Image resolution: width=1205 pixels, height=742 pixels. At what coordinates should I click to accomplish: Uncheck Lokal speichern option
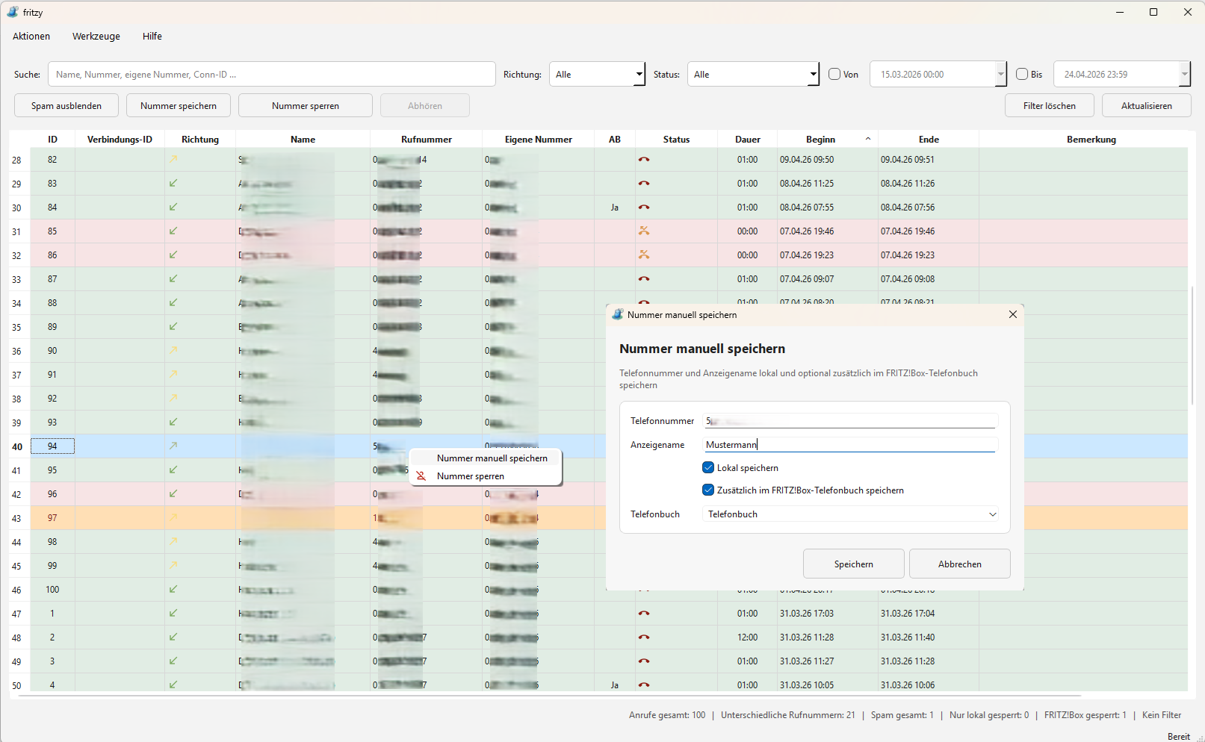pyautogui.click(x=708, y=468)
